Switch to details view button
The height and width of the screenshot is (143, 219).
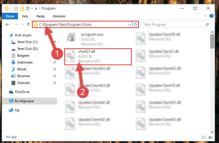pos(204,138)
